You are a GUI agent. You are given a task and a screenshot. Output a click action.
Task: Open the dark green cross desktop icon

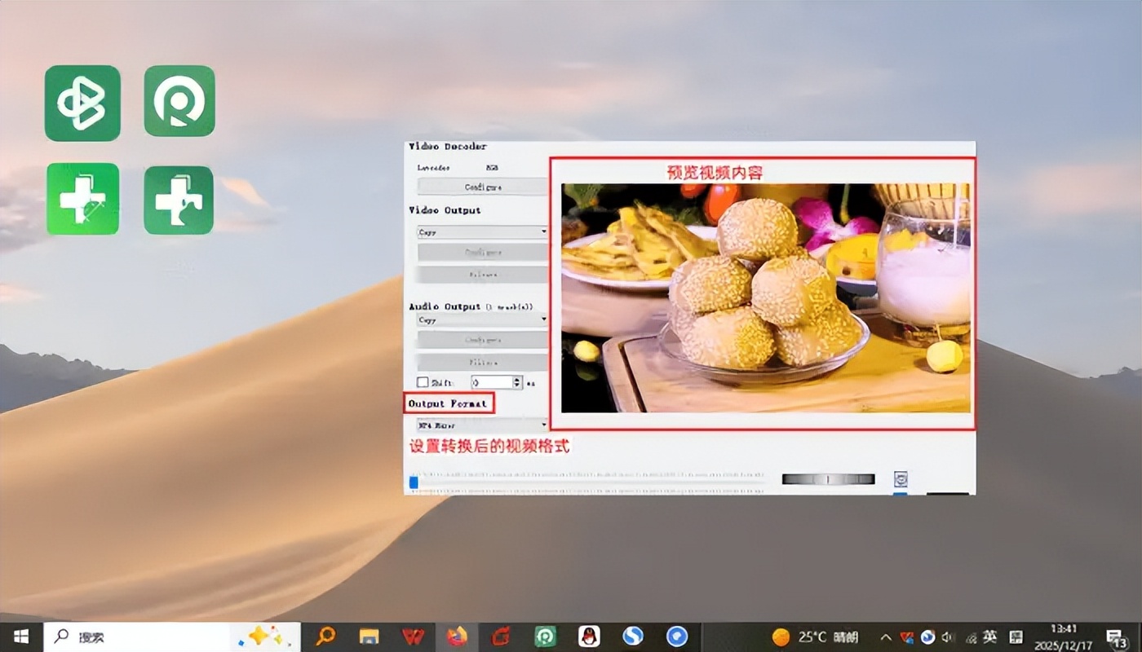pyautogui.click(x=179, y=200)
